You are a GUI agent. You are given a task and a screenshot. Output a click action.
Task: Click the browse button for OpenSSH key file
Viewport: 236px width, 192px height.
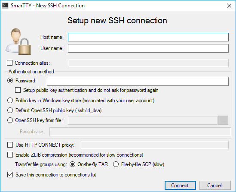pos(223,120)
